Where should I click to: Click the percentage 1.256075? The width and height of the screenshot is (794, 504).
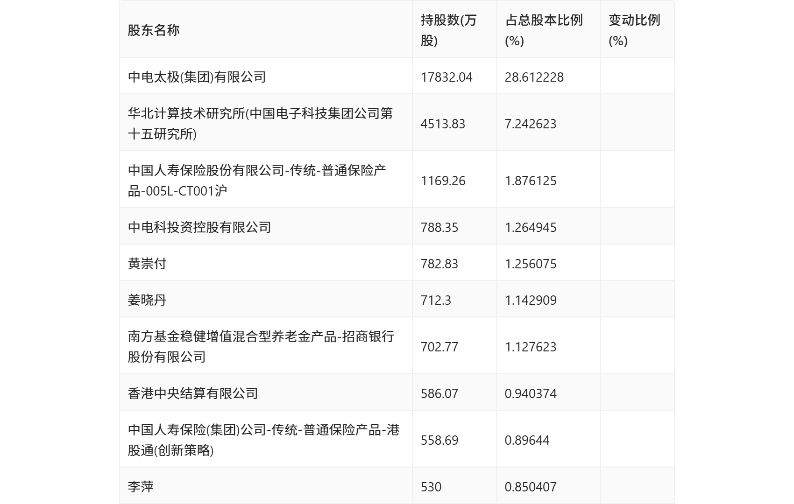530,263
